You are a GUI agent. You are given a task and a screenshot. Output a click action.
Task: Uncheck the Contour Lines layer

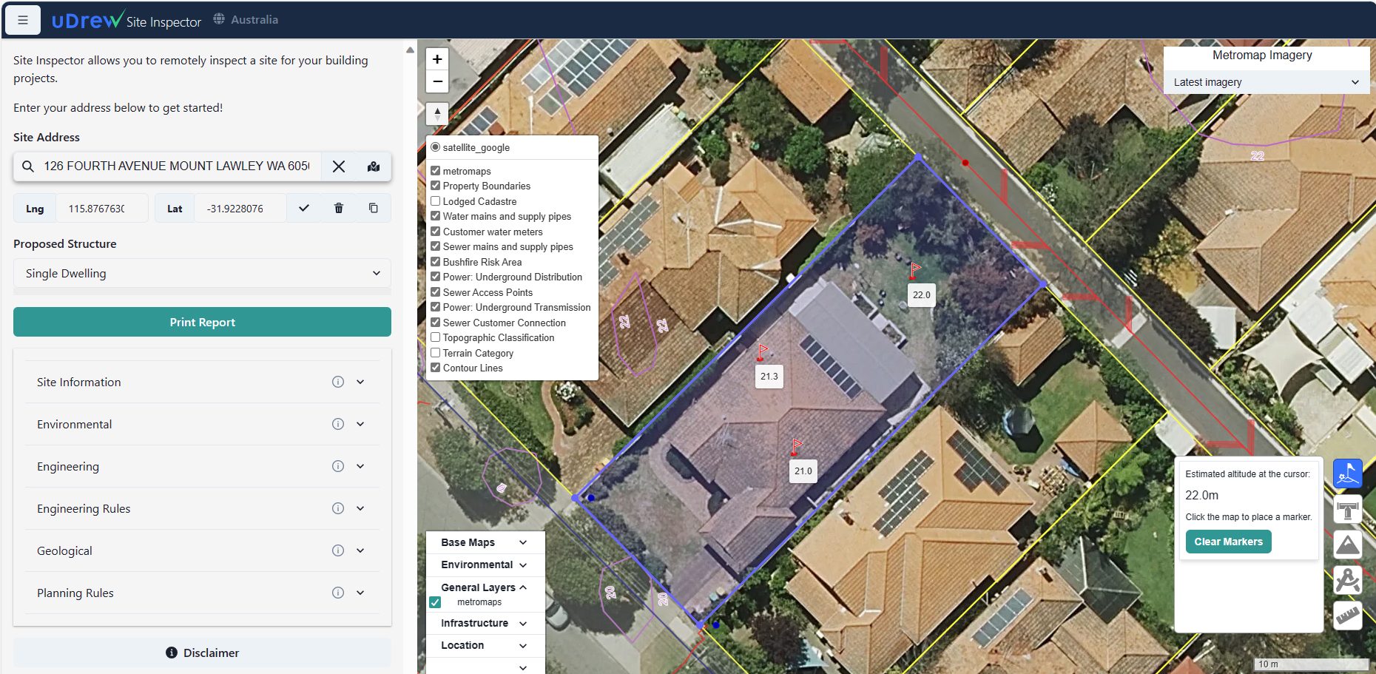tap(436, 368)
